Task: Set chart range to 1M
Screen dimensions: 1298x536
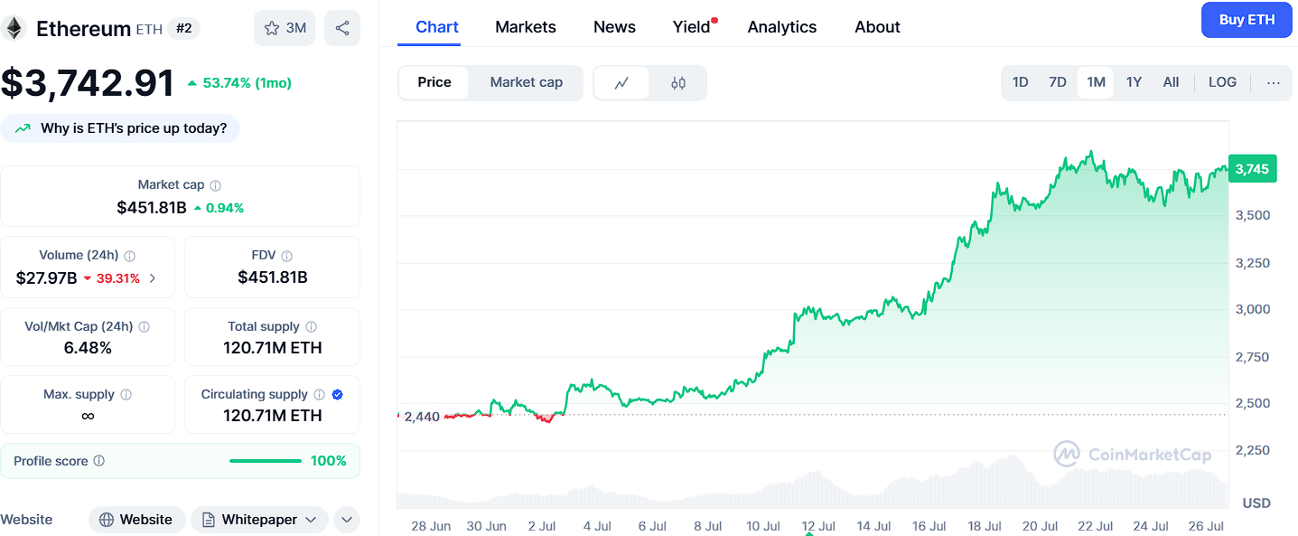Action: point(1096,82)
